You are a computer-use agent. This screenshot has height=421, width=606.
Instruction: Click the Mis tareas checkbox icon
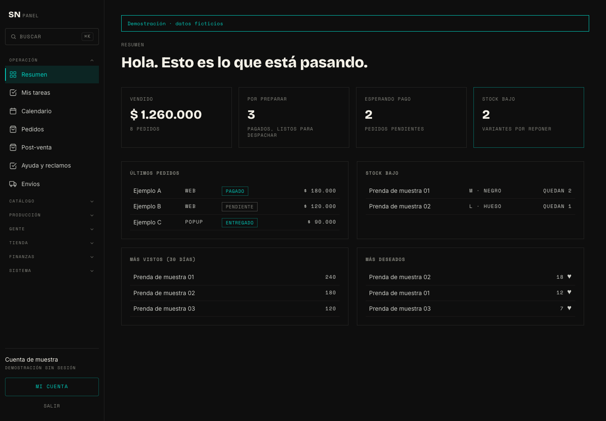13,93
